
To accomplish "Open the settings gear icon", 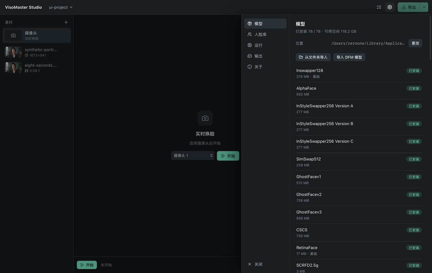I will point(390,7).
